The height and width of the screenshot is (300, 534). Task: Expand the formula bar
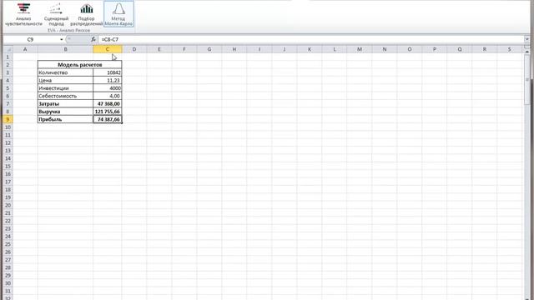(526, 39)
